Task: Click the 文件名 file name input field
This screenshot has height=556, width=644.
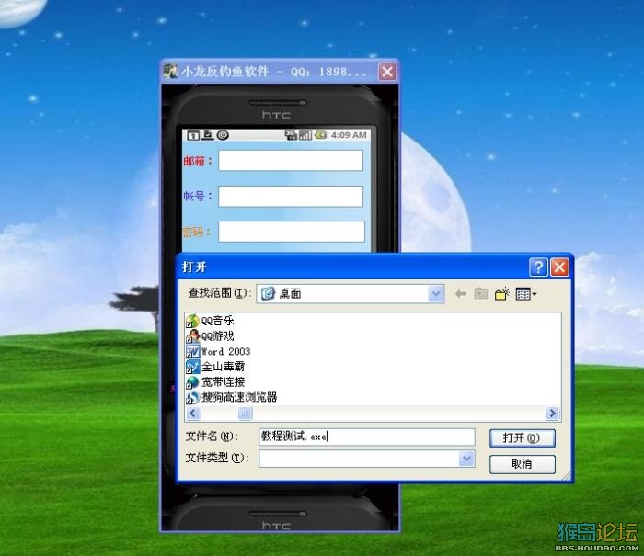Action: (367, 437)
